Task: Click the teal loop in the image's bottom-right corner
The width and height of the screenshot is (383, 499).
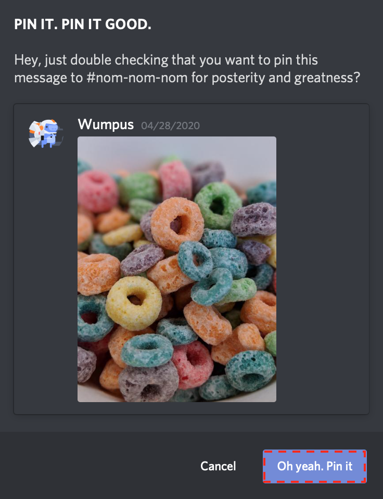Action: [250, 370]
